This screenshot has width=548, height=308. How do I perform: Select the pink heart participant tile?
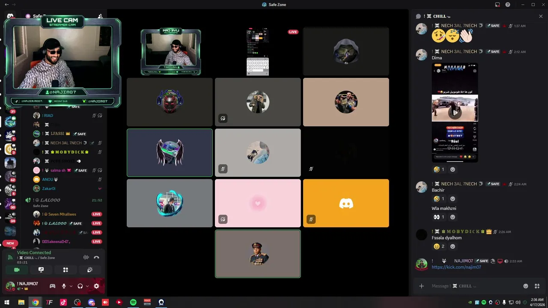pyautogui.click(x=258, y=203)
